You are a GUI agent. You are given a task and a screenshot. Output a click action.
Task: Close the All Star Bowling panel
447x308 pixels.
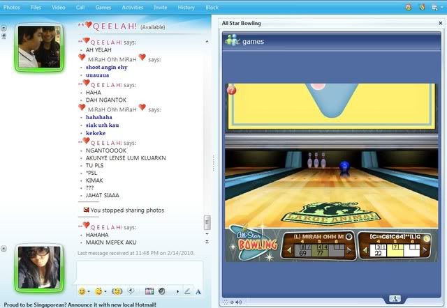[x=441, y=23]
